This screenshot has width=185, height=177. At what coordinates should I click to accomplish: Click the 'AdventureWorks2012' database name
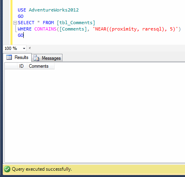[54, 10]
